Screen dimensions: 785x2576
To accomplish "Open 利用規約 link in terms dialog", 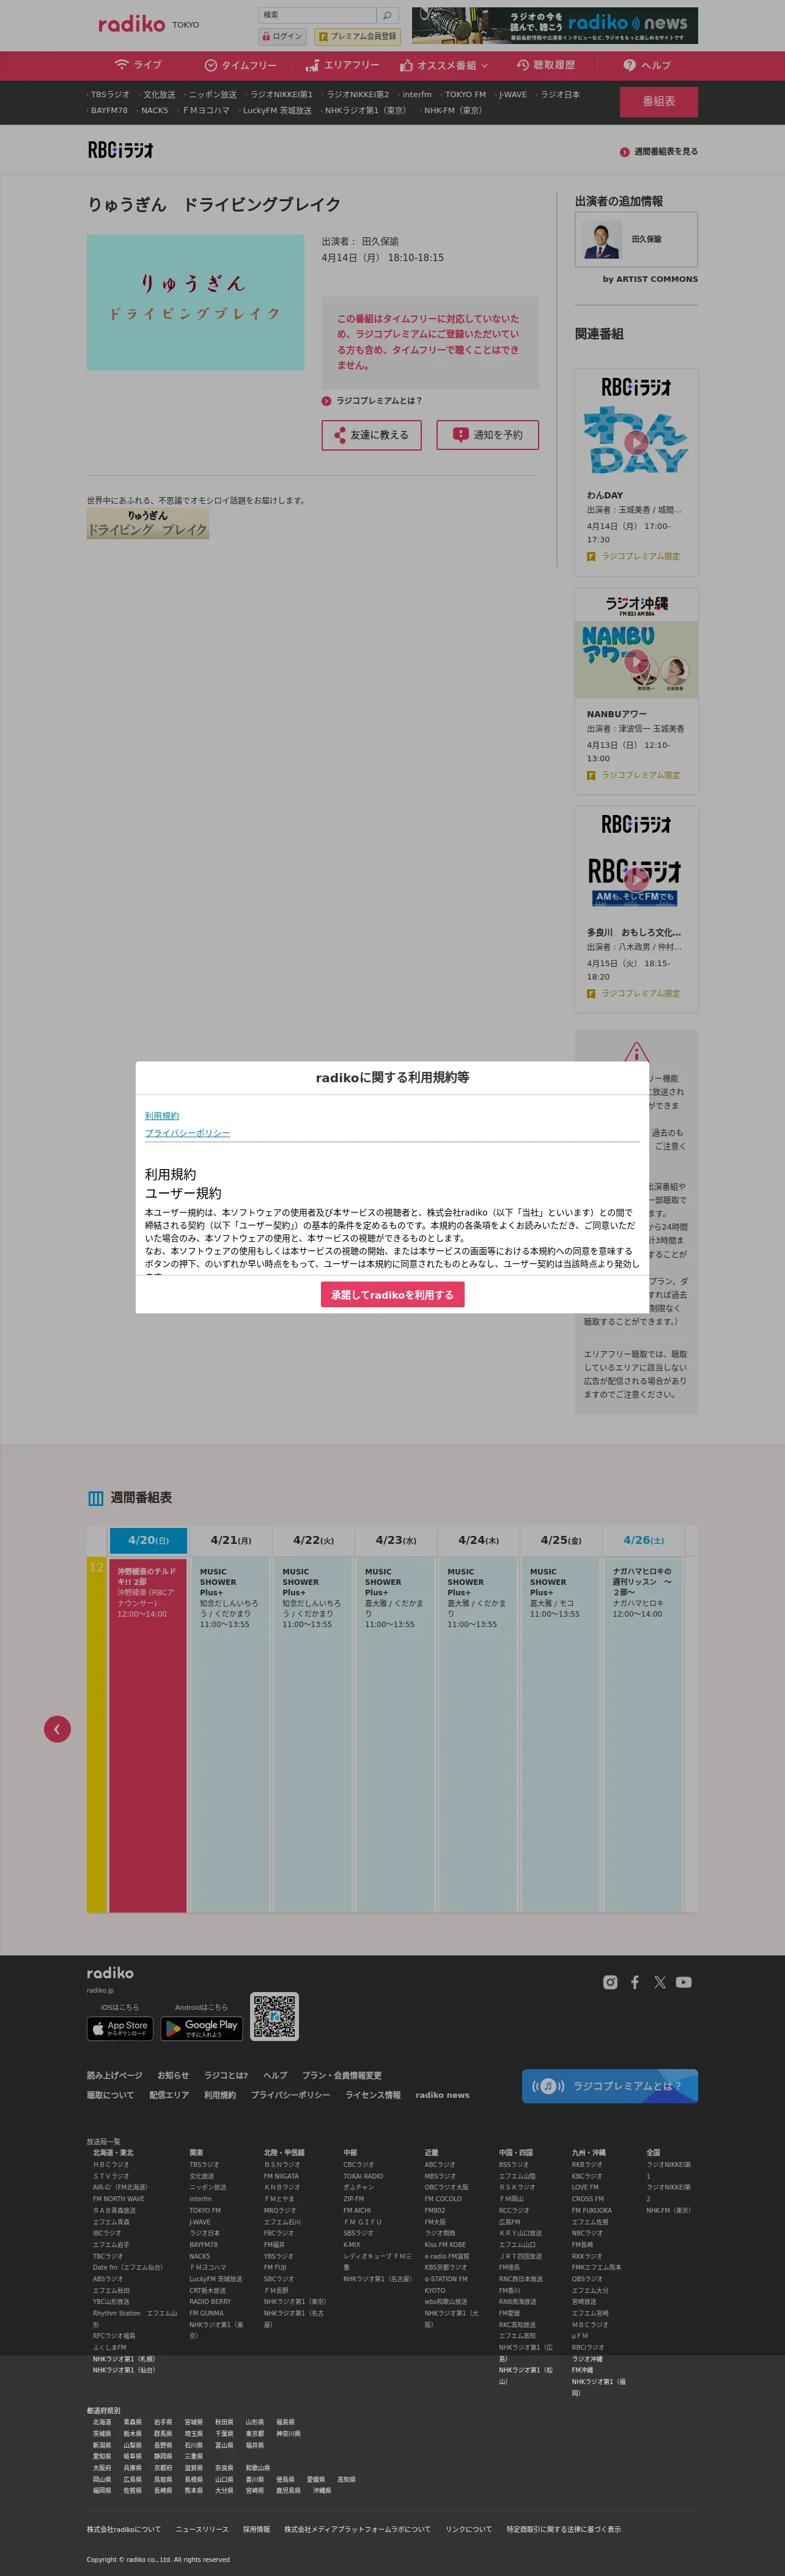I will click(162, 1116).
